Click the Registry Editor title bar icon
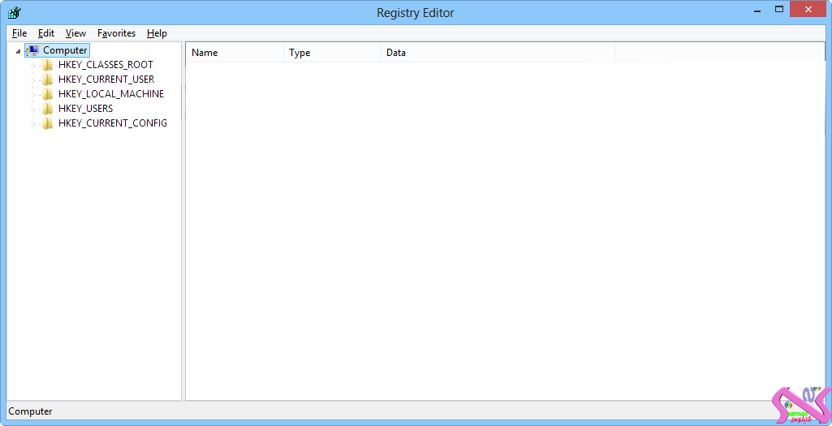 14,12
